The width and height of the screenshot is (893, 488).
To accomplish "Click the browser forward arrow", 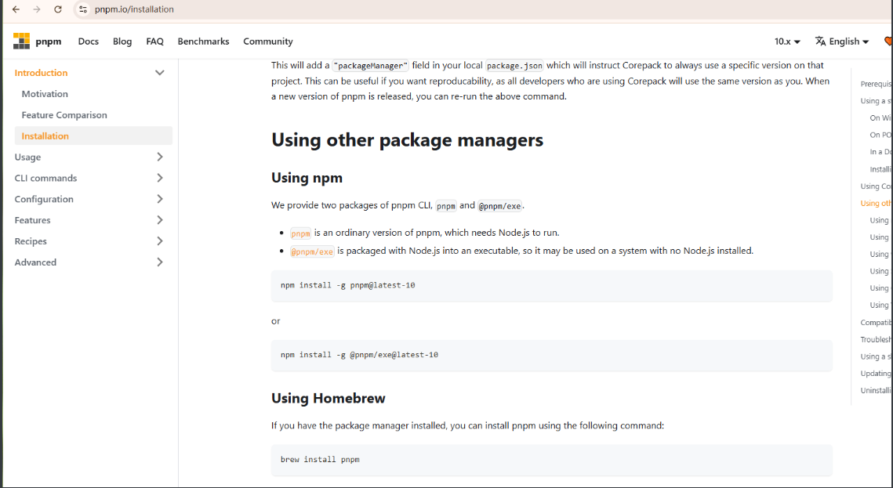I will [x=36, y=9].
